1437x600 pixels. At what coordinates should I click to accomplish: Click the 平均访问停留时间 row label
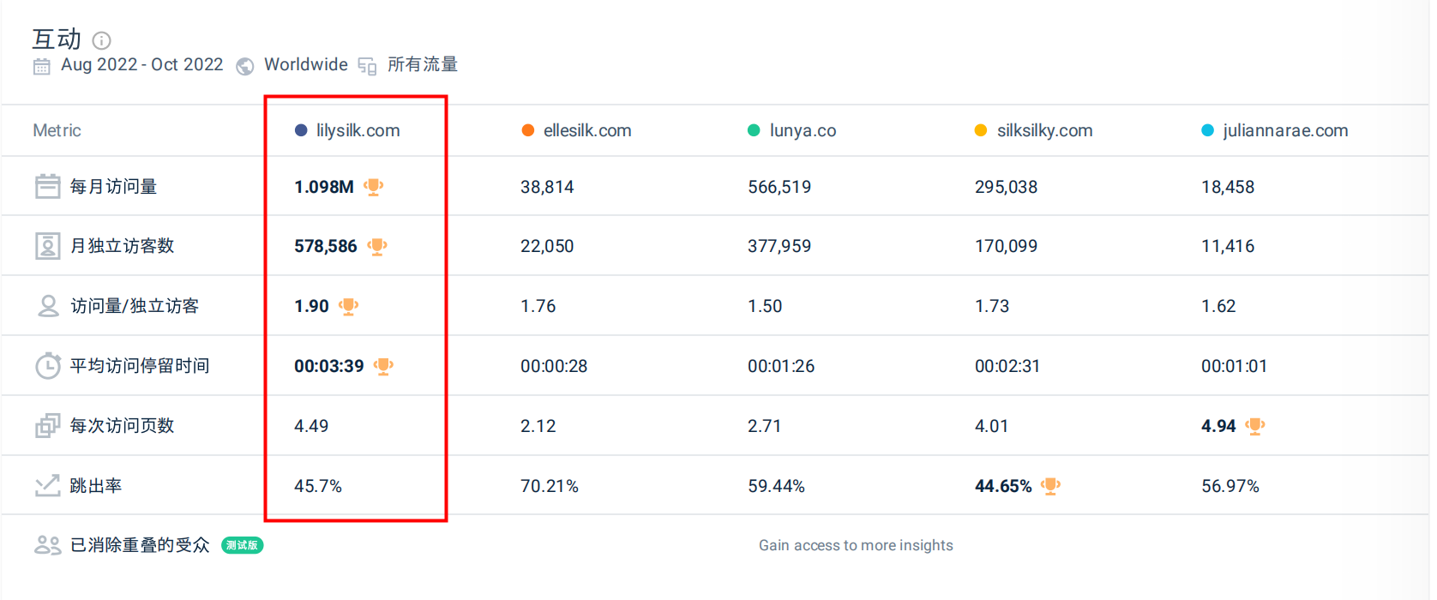(140, 366)
